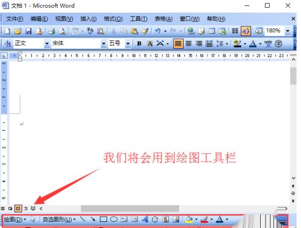Open the 工具(T) menu
The height and width of the screenshot is (228, 301).
click(x=138, y=19)
